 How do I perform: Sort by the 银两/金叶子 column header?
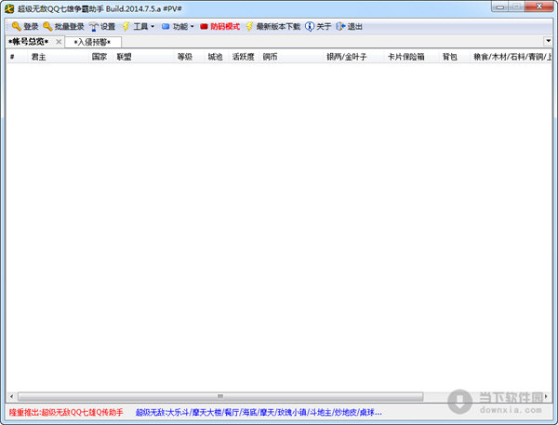point(353,57)
